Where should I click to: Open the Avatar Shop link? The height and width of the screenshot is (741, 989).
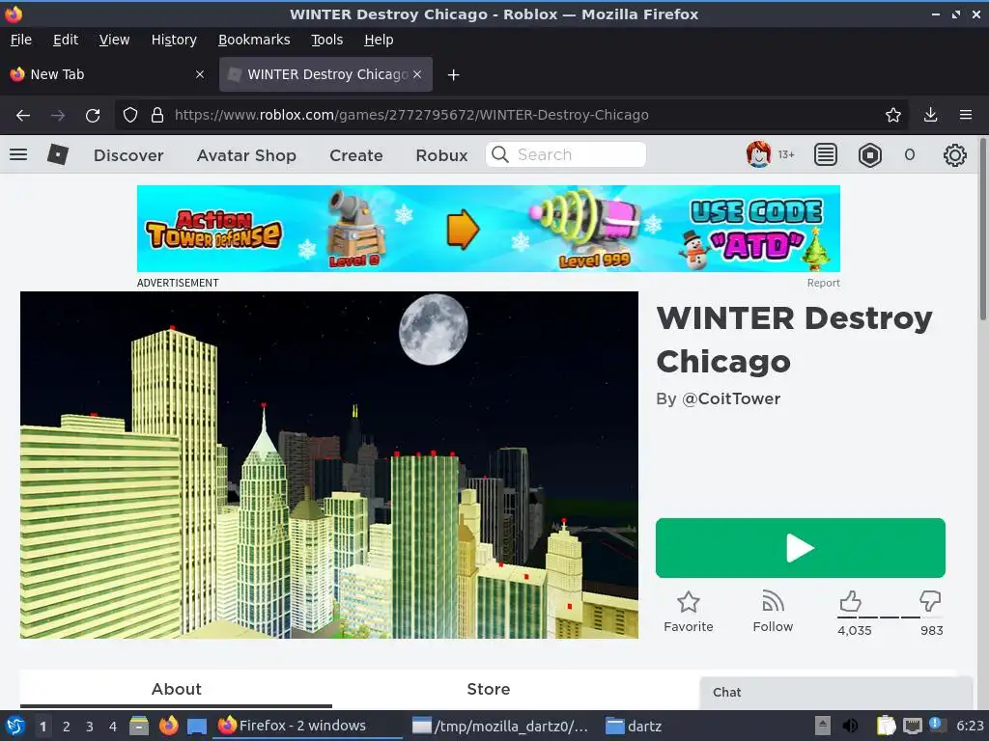(246, 155)
